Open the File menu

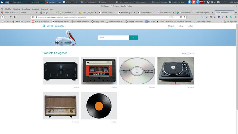2,9
